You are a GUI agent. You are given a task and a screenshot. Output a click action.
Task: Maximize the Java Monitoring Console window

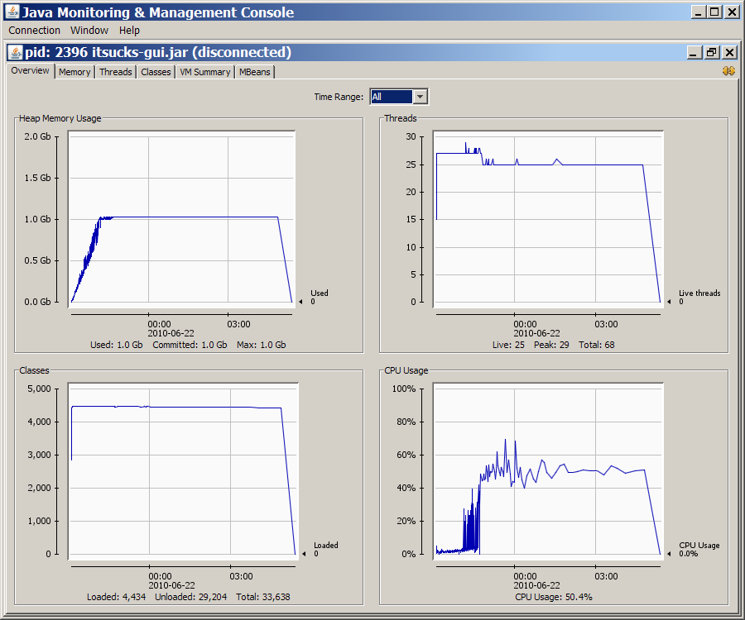[714, 12]
